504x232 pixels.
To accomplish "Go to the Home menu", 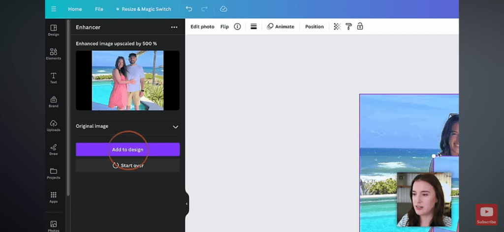I will click(75, 9).
